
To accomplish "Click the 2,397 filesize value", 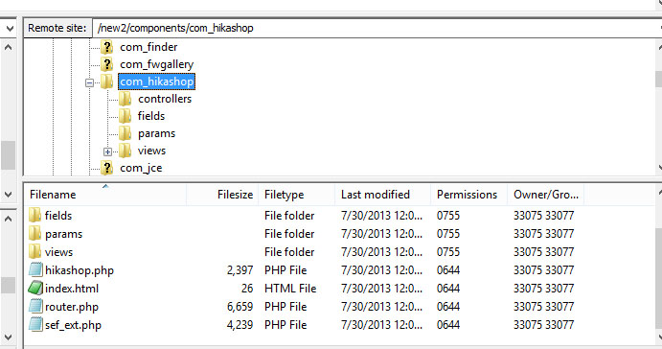I will (x=240, y=270).
